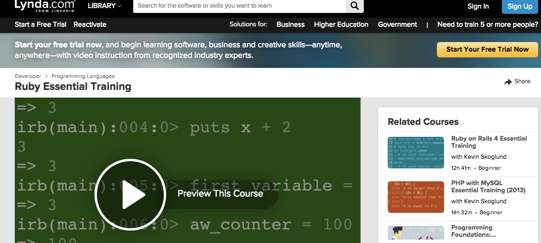
Task: Select the Reactivate menu link
Action: tap(90, 24)
